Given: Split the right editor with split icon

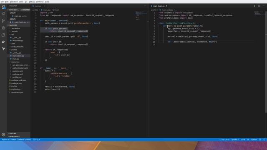Looking at the screenshot, I should point(259,6).
